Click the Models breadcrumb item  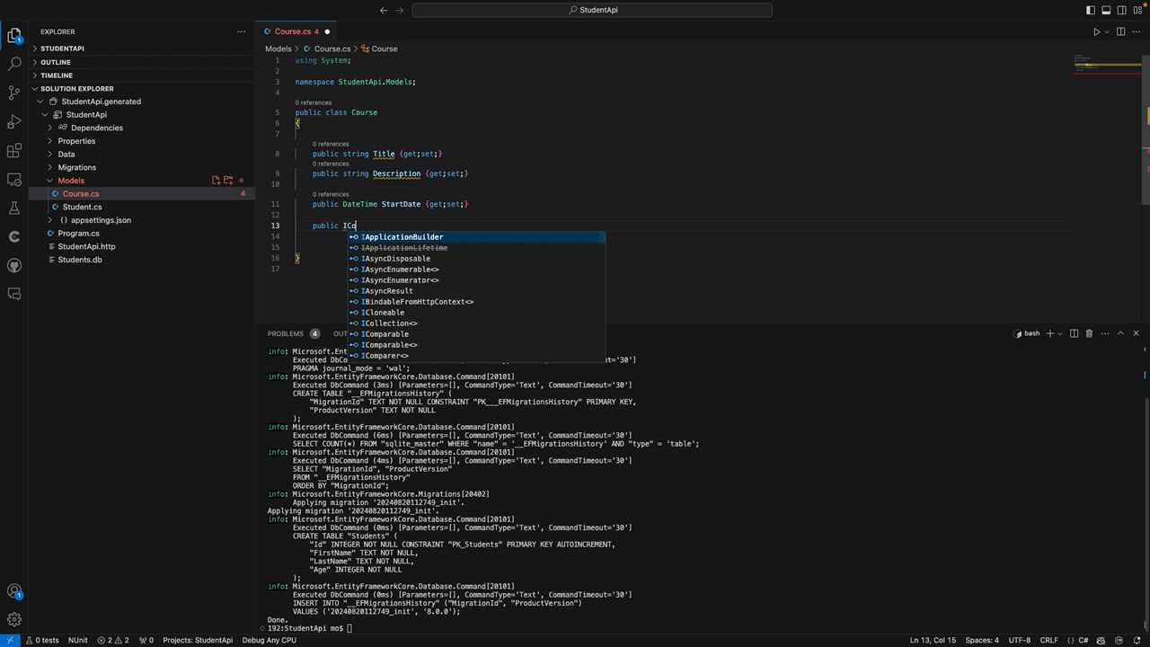[279, 49]
